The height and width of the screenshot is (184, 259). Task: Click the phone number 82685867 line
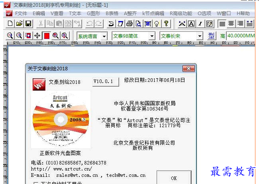(x=69, y=163)
